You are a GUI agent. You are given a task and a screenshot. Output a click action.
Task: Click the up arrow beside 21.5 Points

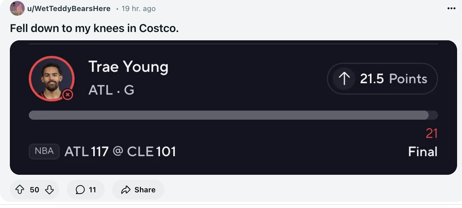click(344, 79)
